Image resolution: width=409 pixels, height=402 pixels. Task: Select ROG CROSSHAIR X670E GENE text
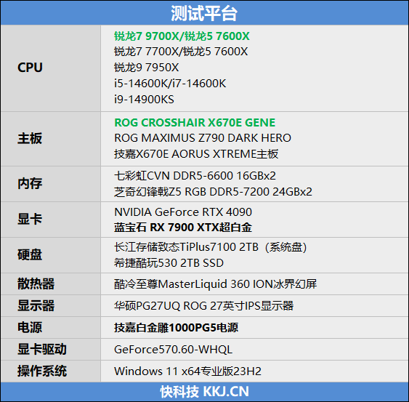coord(195,123)
